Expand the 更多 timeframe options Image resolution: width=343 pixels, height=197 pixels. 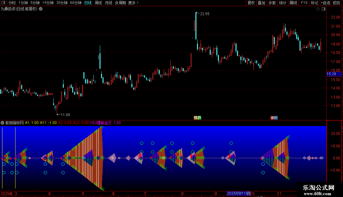pyautogui.click(x=133, y=3)
